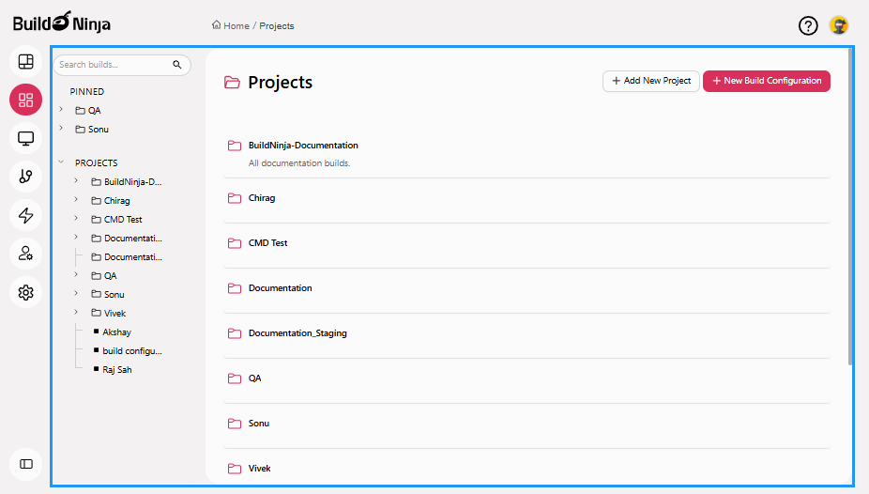Collapse the PROJECTS tree section

point(61,162)
